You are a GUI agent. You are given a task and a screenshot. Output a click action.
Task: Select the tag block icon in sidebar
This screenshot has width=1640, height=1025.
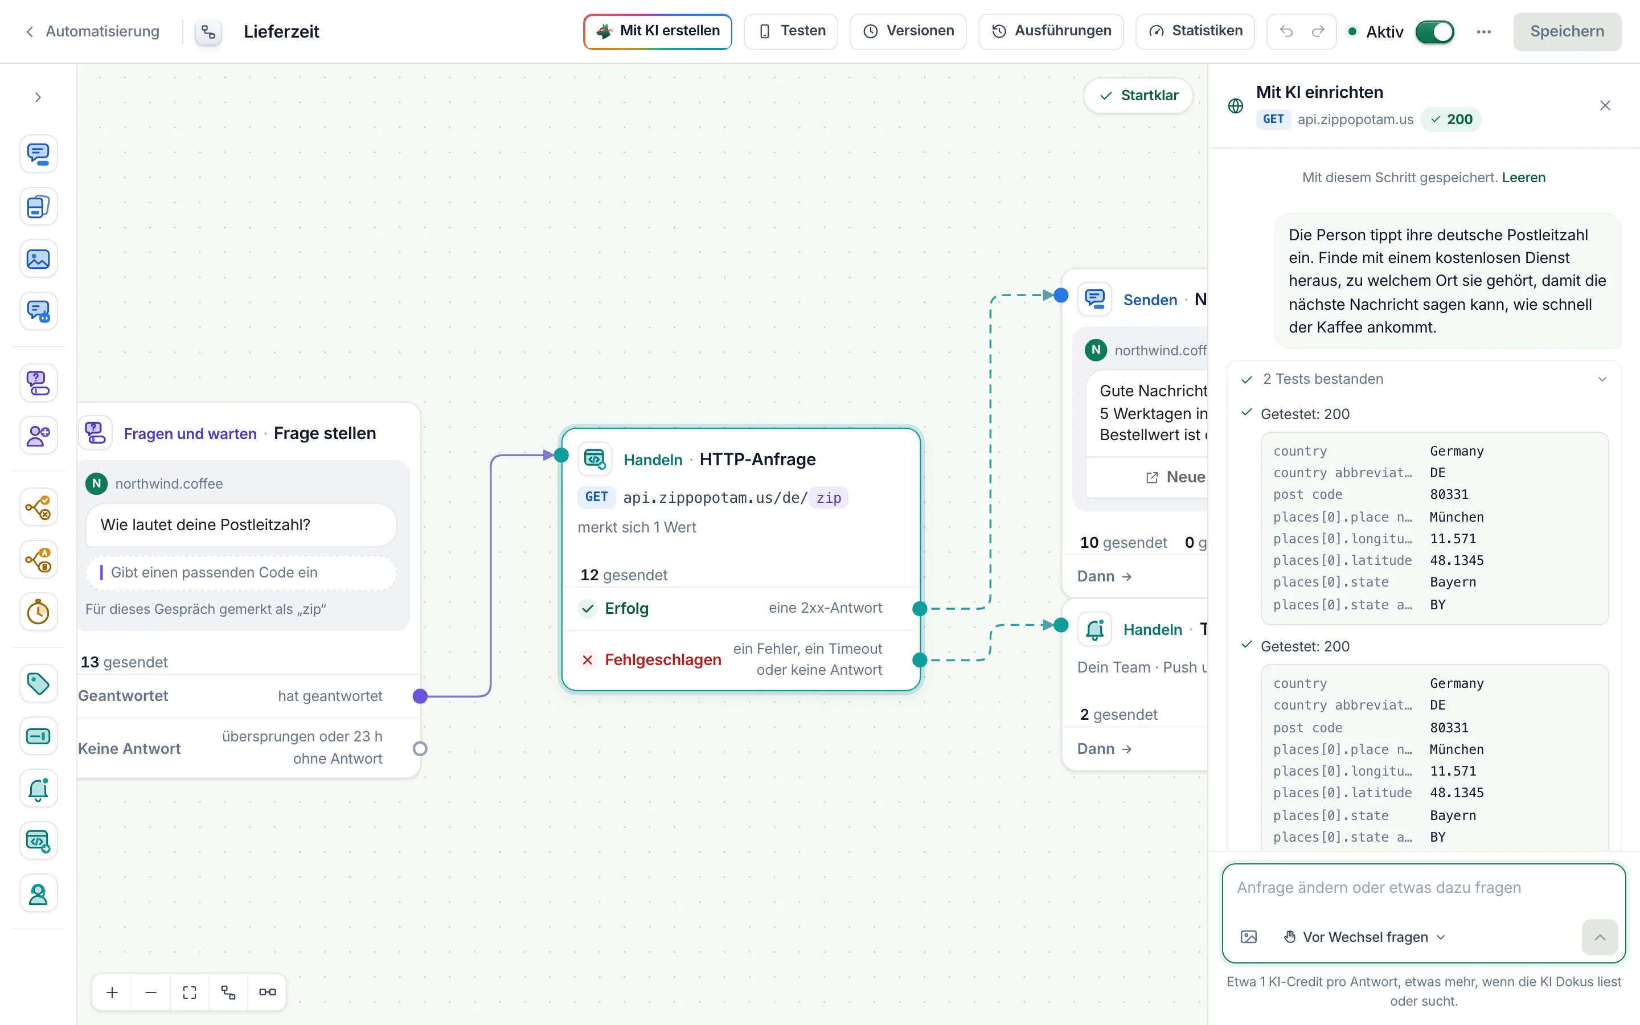pyautogui.click(x=38, y=683)
